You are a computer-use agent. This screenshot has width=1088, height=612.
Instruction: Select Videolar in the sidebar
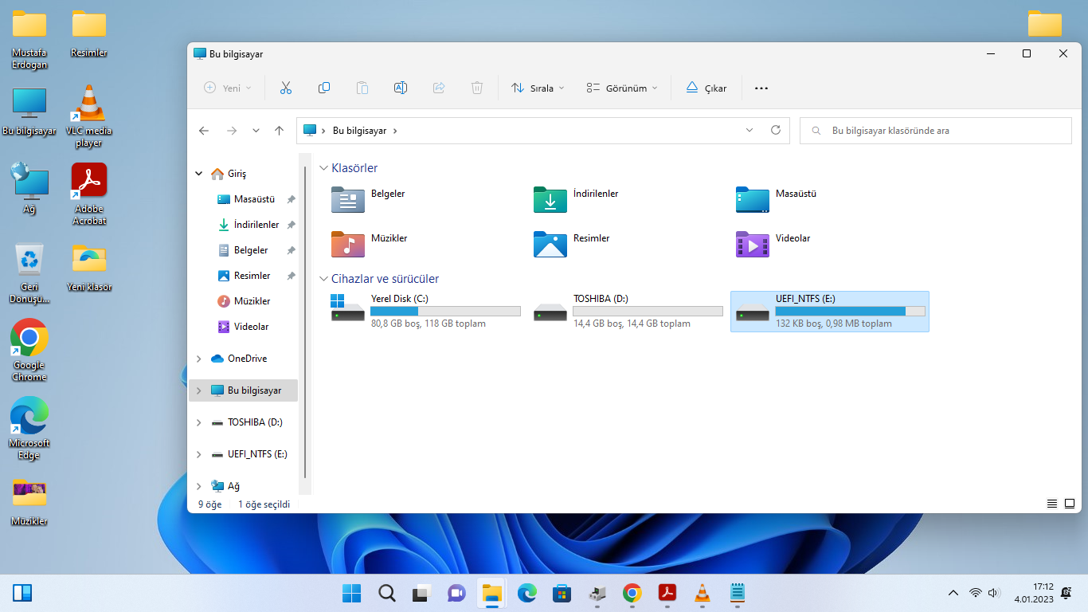click(251, 327)
